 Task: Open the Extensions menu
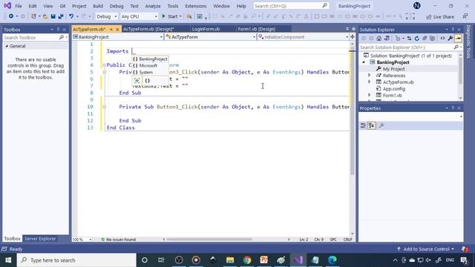195,6
